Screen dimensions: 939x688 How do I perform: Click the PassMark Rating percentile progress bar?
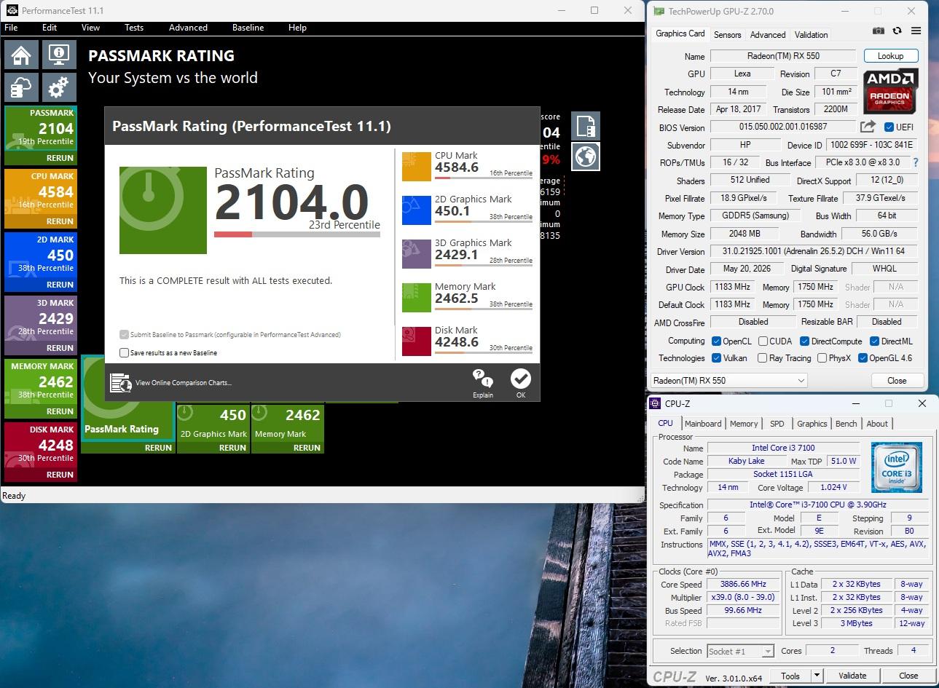point(296,234)
